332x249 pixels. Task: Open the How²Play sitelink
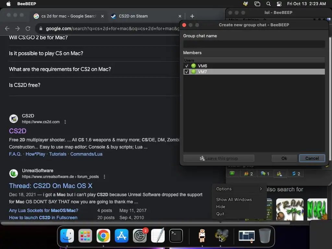click(35, 154)
